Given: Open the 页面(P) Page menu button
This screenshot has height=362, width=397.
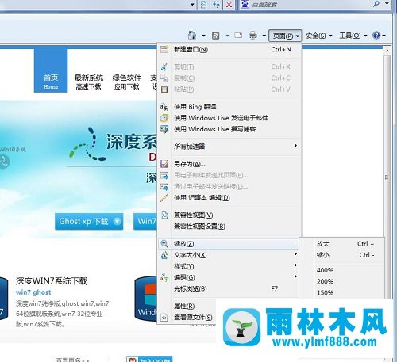Looking at the screenshot, I should coord(285,36).
